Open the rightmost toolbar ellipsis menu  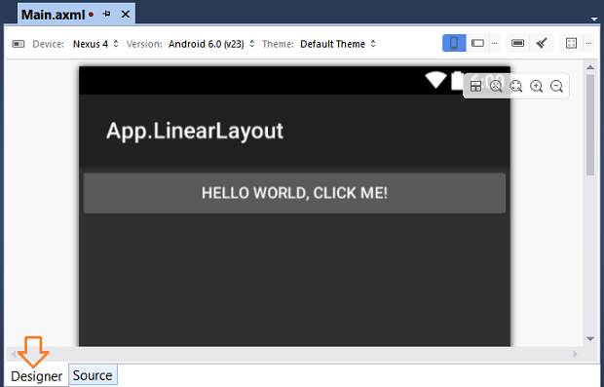point(588,43)
